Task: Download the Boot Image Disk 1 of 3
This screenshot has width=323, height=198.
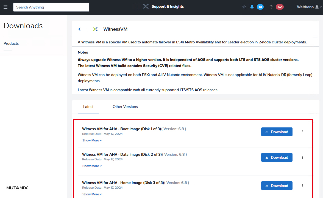Action: click(x=277, y=132)
